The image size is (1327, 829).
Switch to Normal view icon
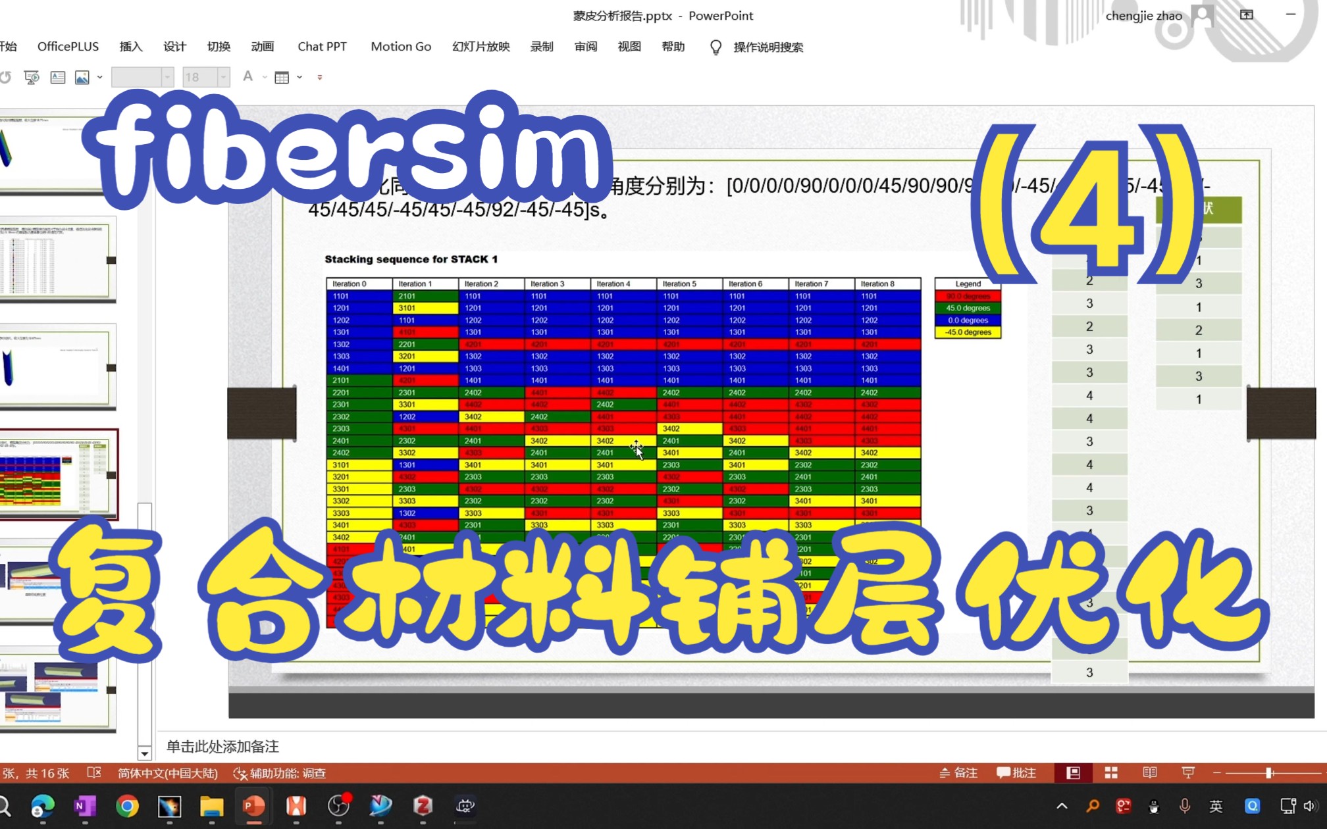pyautogui.click(x=1073, y=772)
